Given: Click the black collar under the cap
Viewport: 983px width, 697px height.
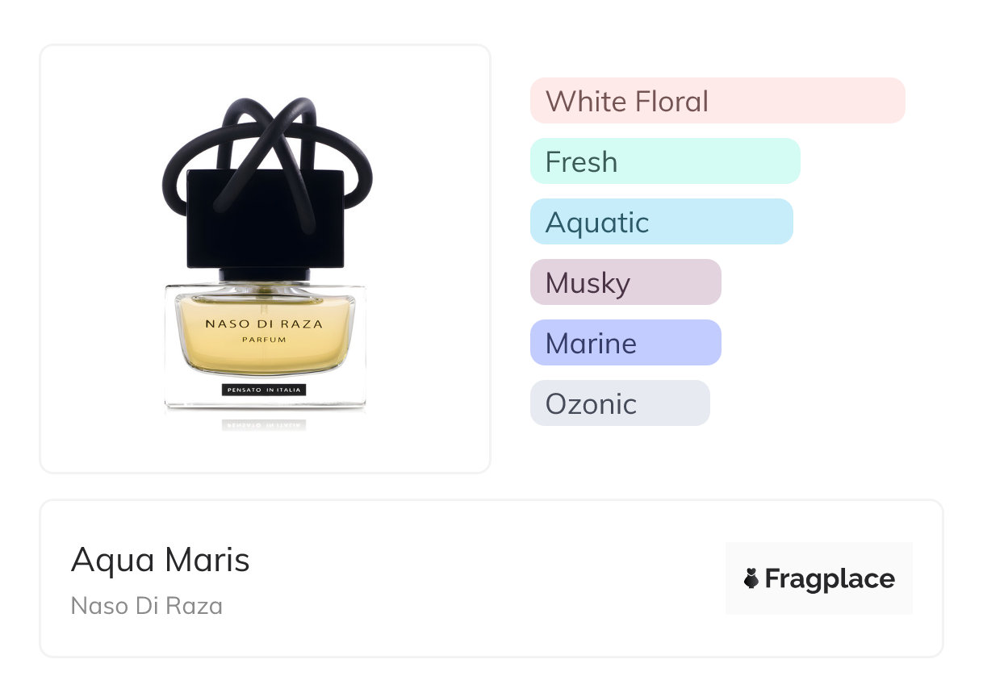Looking at the screenshot, I should click(x=264, y=274).
